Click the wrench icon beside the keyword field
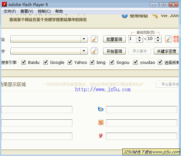Screen dimensions: 181x156 pyautogui.click(x=94, y=51)
